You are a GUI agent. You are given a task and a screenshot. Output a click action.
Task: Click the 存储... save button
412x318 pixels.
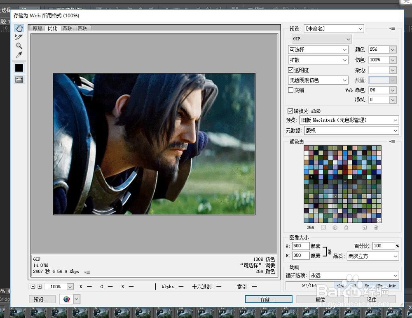[x=269, y=299]
